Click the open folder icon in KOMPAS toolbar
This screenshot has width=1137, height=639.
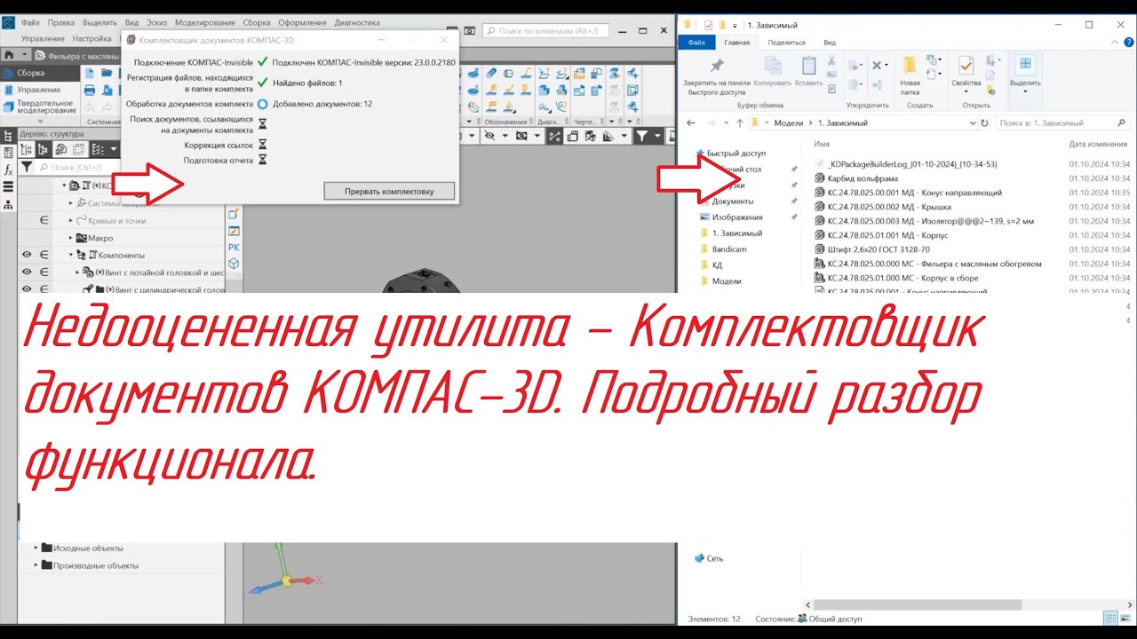pos(107,73)
